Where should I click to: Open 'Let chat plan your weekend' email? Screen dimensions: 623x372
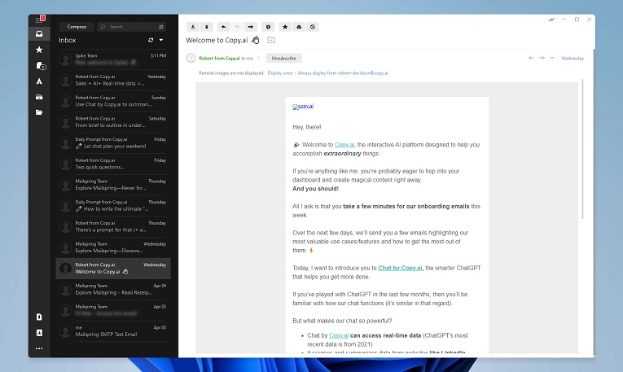coord(113,143)
